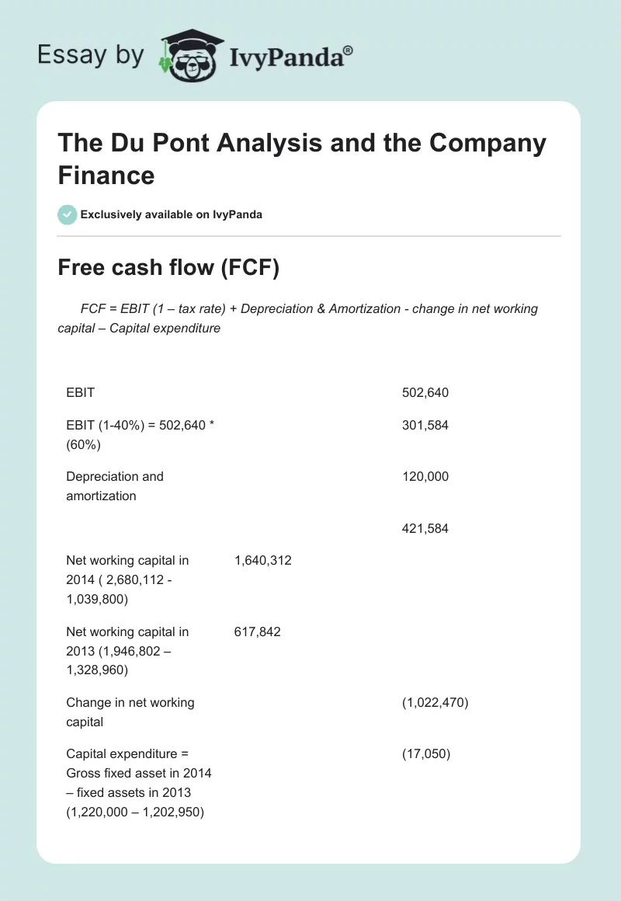Click the teal verified checkmark icon

(68, 214)
